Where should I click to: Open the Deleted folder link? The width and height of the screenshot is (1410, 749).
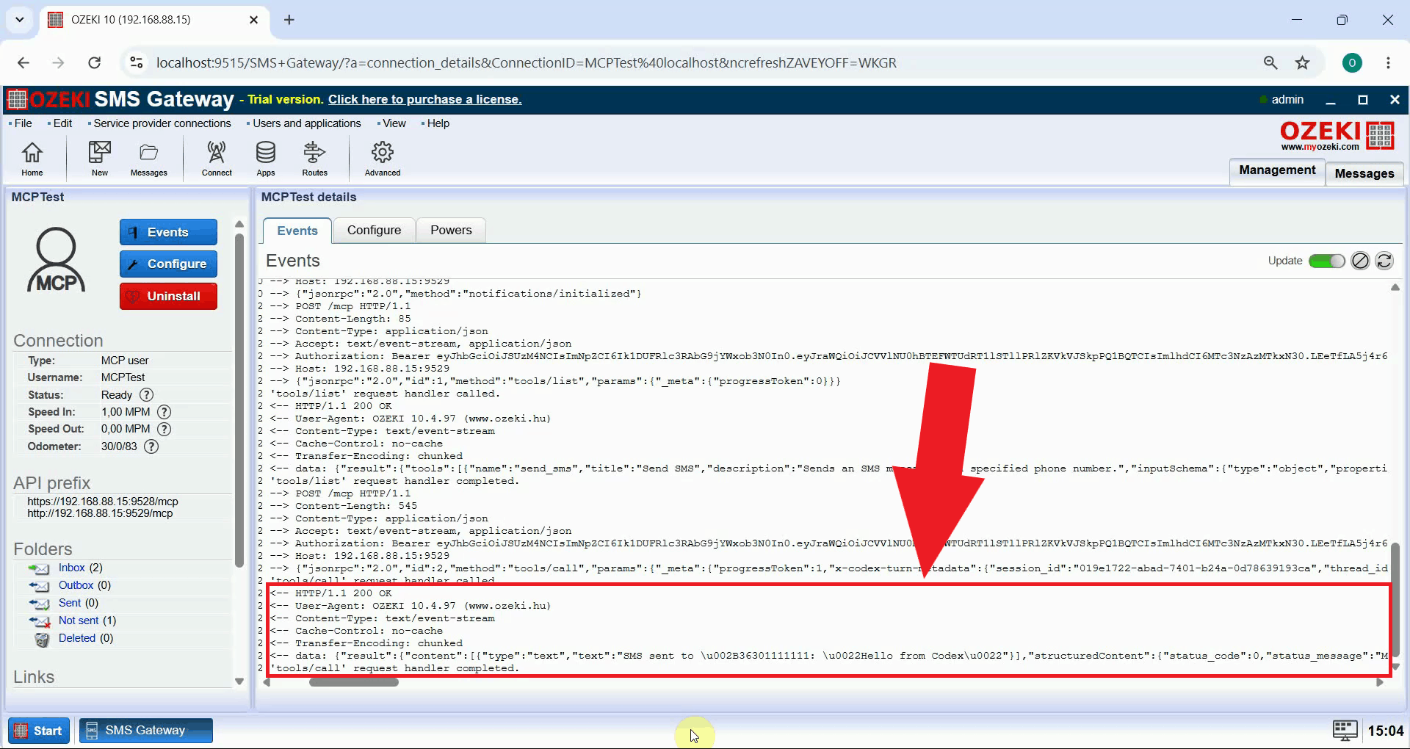point(77,638)
